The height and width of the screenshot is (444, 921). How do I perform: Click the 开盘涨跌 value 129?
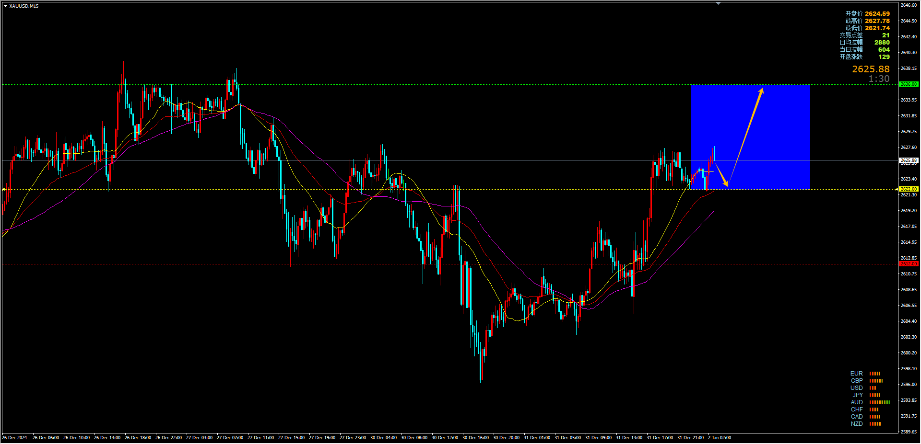click(x=884, y=57)
